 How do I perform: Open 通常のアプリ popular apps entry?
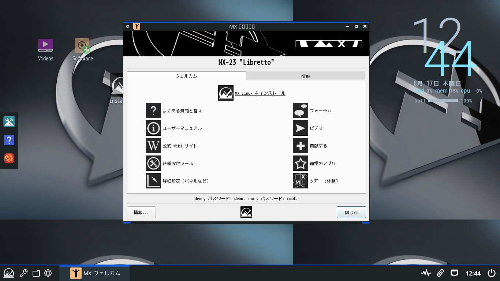pos(314,163)
